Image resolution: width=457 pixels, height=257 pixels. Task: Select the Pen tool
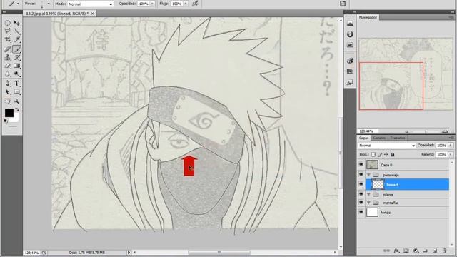click(x=8, y=84)
